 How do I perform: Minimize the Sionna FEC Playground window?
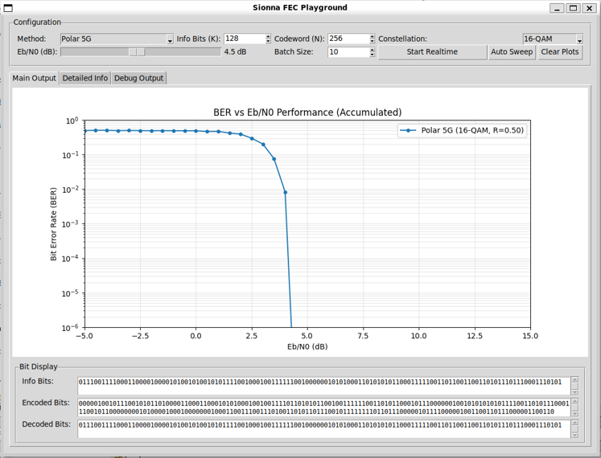[x=557, y=8]
